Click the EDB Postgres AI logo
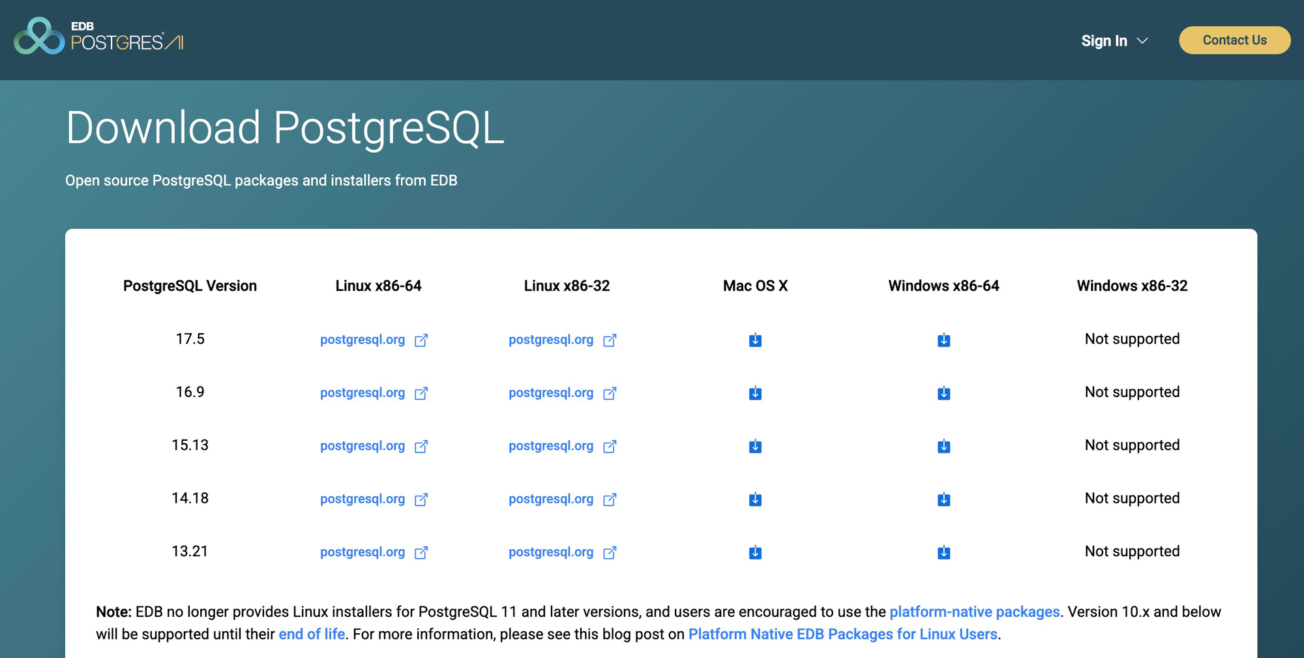 pyautogui.click(x=99, y=37)
